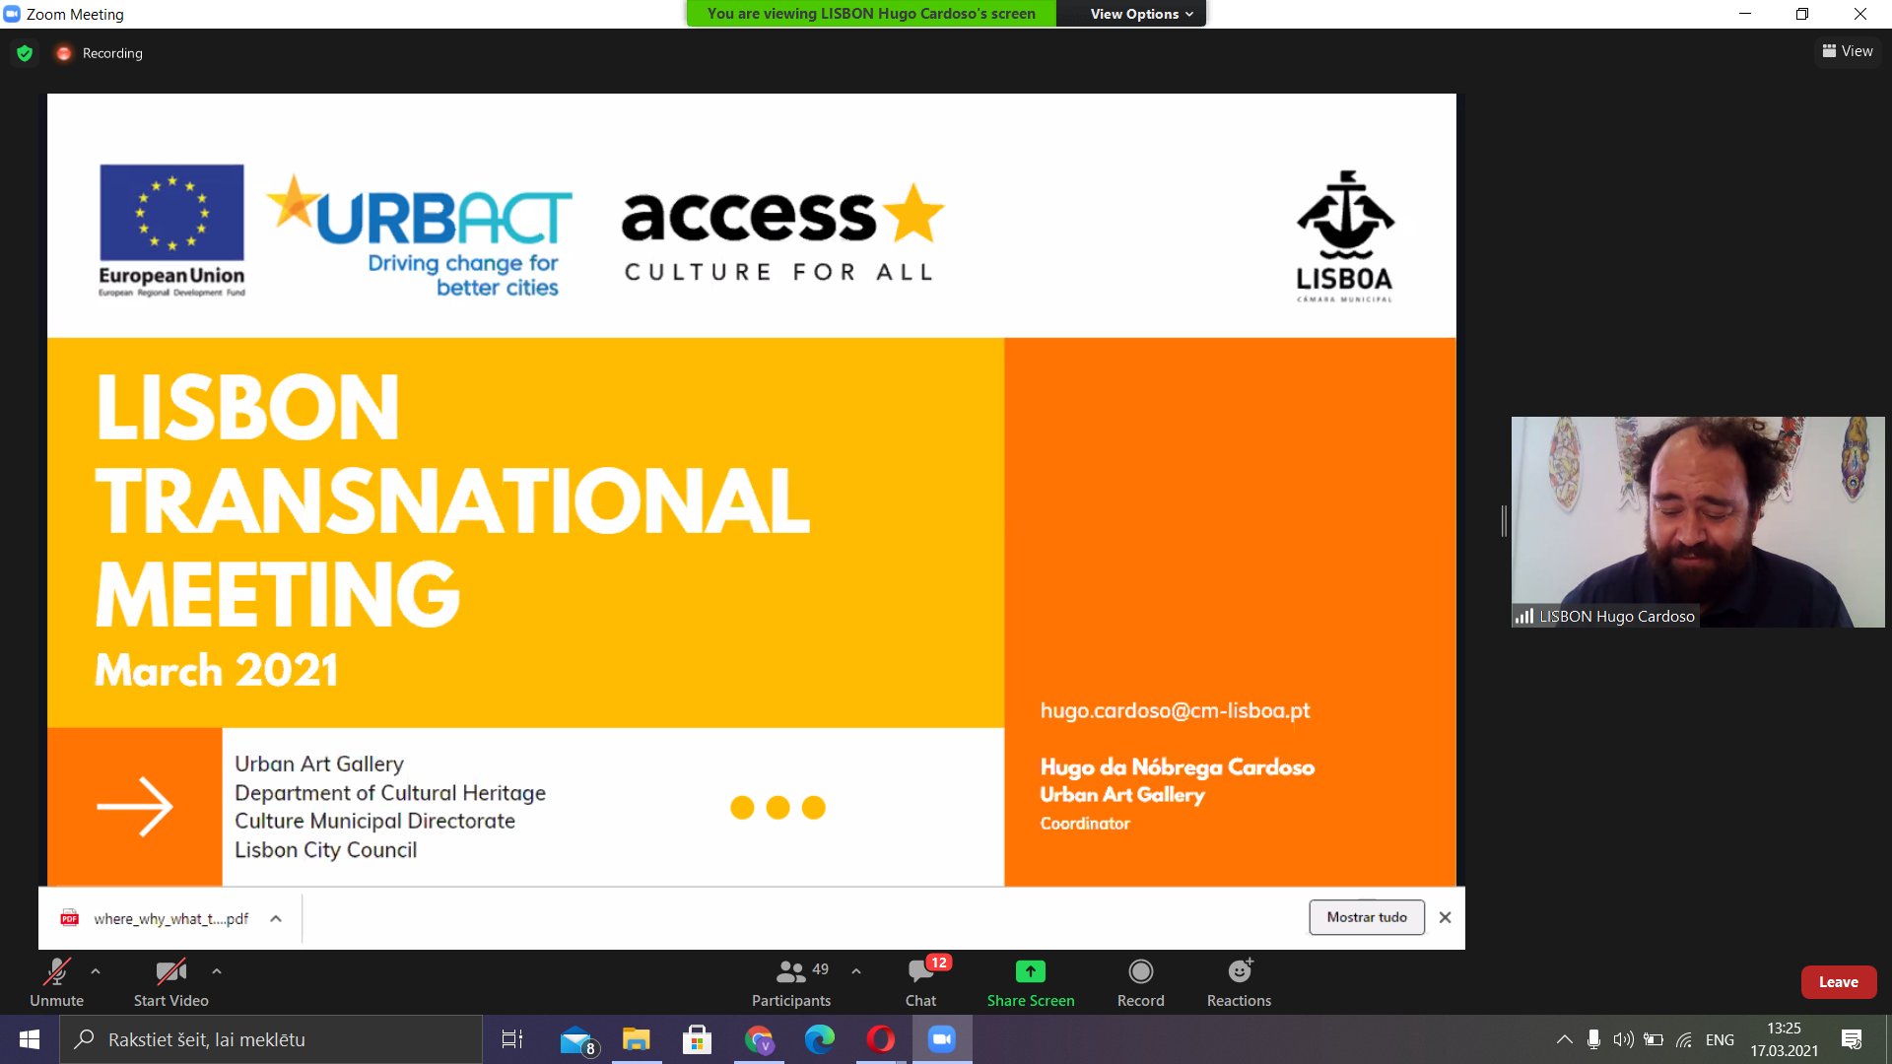Click the green Share Screen icon
Viewport: 1892px width, 1064px height.
[1030, 972]
